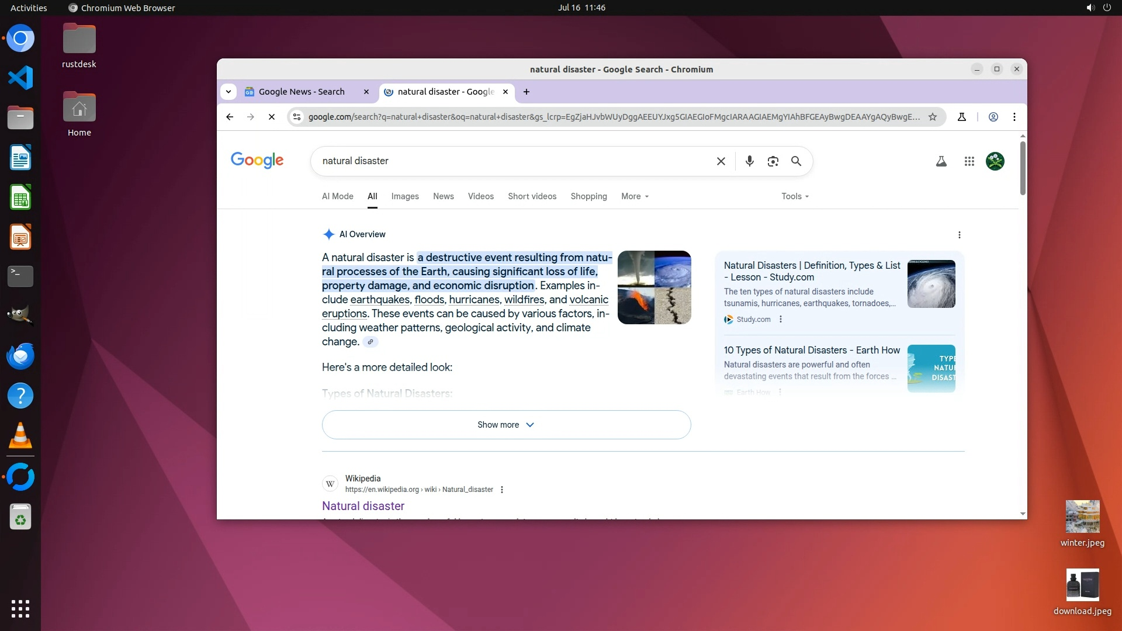This screenshot has height=631, width=1122.
Task: Switch to the Google News browser tab
Action: [x=302, y=92]
